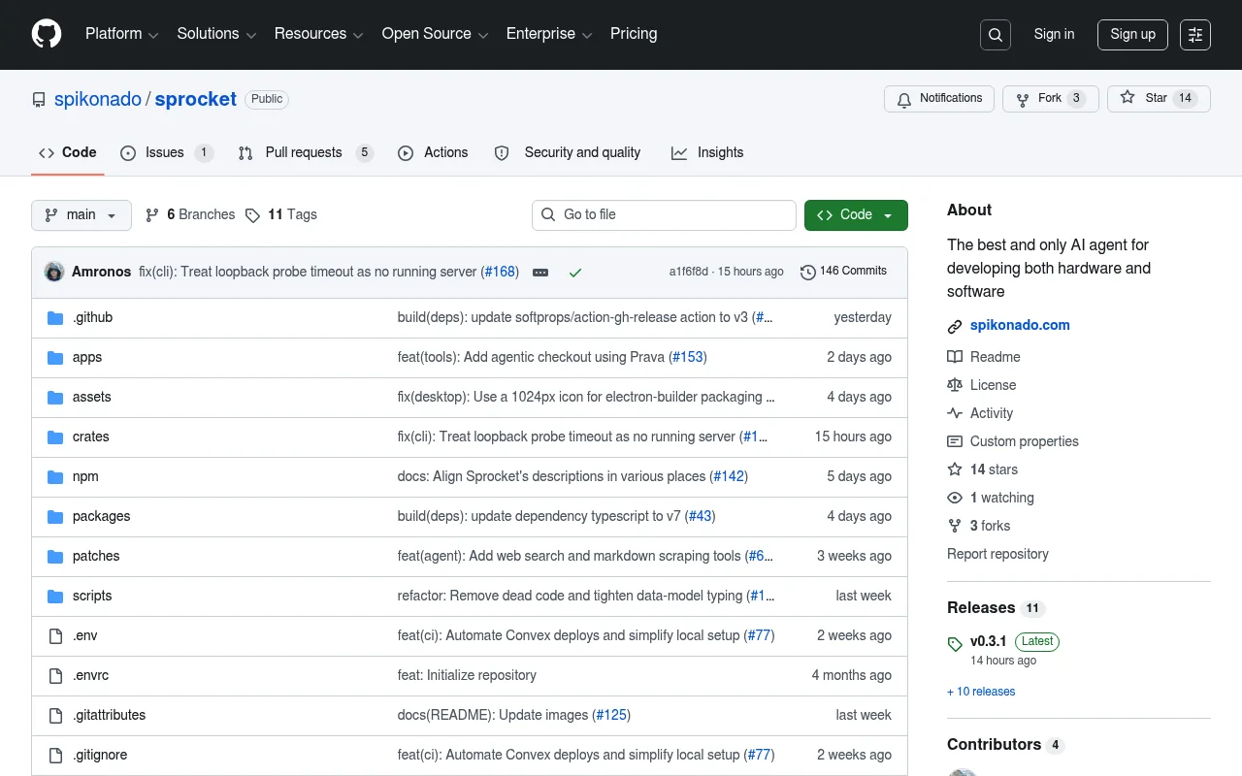This screenshot has height=776, width=1242.
Task: Open the 146 Commits history link
Action: pos(844,272)
